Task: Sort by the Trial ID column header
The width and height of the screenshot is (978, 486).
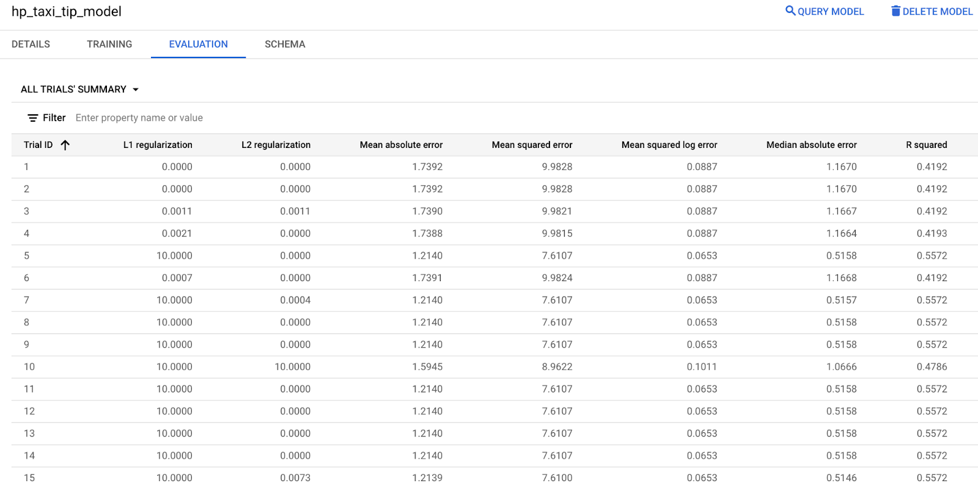Action: click(x=38, y=145)
